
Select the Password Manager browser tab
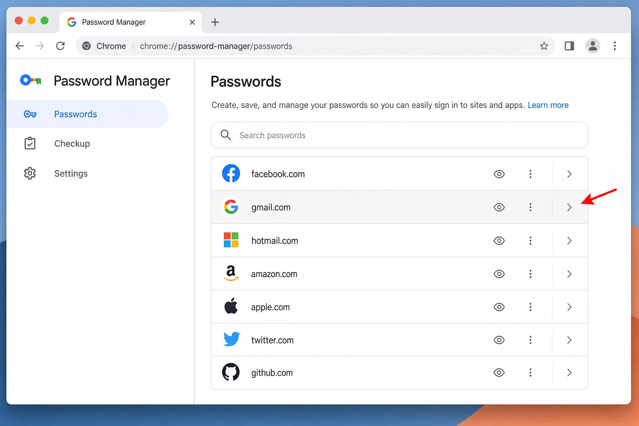(131, 22)
